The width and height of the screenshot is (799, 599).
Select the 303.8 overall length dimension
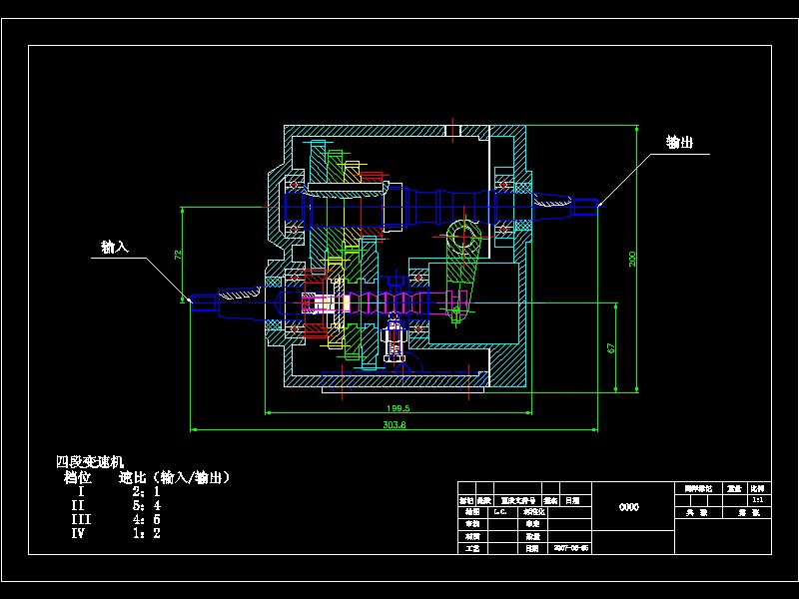point(395,425)
